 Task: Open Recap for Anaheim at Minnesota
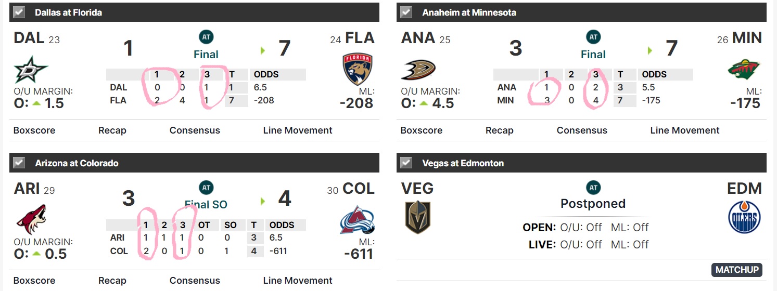500,130
